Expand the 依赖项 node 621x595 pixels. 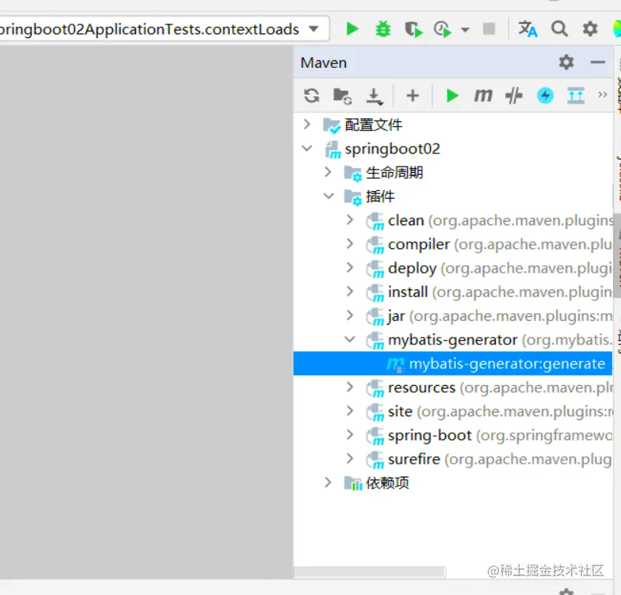pos(328,483)
